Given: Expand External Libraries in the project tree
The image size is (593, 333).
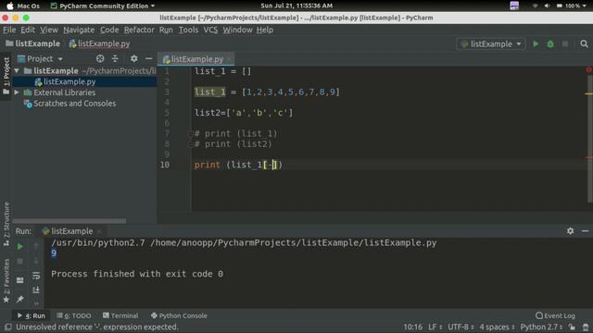Looking at the screenshot, I should [17, 92].
